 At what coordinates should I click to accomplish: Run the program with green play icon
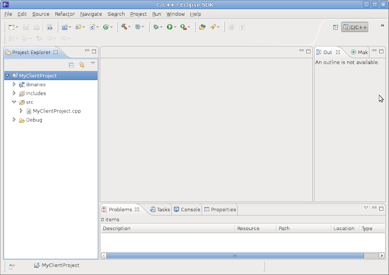[170, 27]
